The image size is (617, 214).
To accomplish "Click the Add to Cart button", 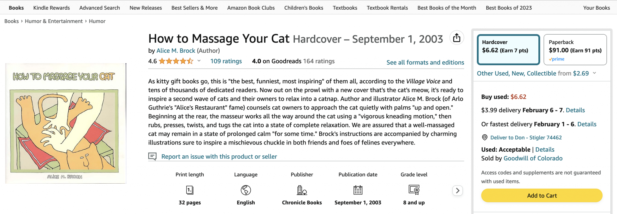I will pyautogui.click(x=542, y=196).
